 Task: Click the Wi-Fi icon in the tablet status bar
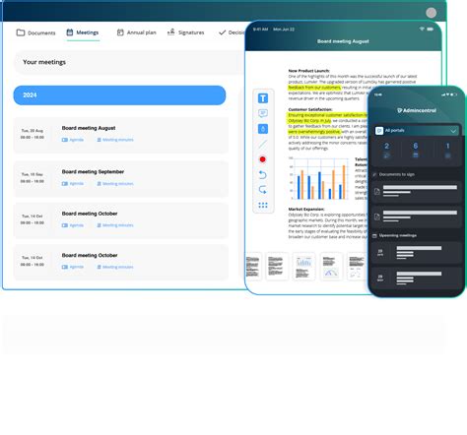(x=422, y=29)
